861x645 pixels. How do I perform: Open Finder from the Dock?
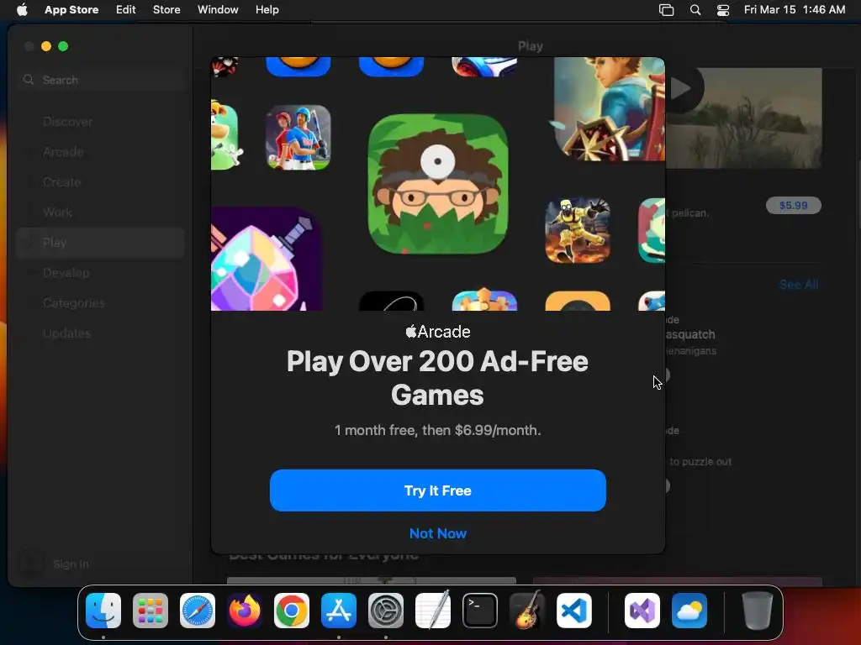tap(103, 611)
